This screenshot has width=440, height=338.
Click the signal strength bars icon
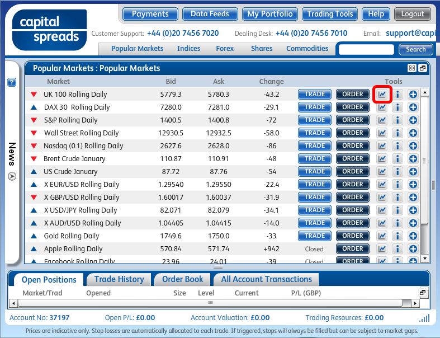[424, 318]
